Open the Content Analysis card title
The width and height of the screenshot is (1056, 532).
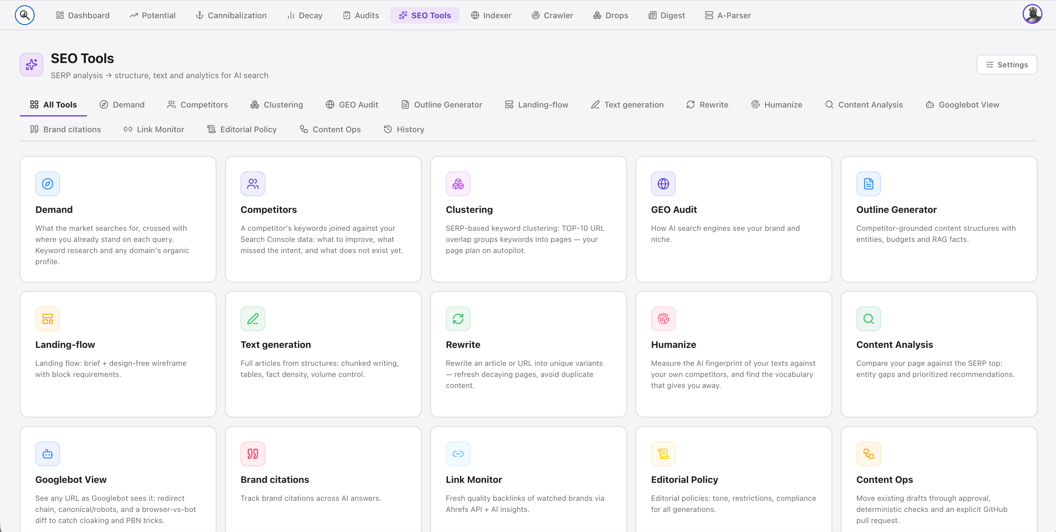[895, 344]
